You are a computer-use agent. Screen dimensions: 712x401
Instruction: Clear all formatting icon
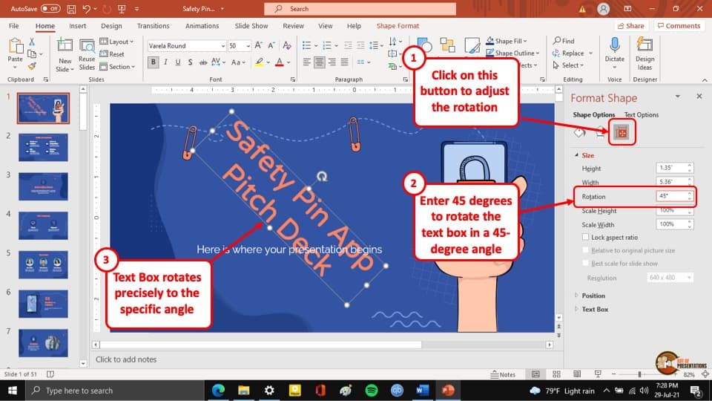click(x=287, y=45)
